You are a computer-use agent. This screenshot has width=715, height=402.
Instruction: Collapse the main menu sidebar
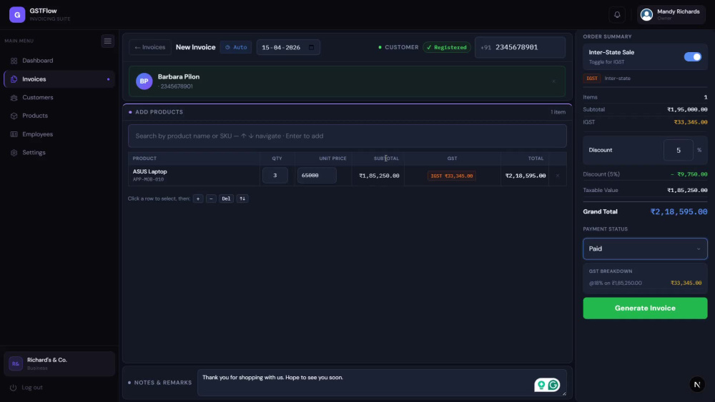[x=108, y=41]
